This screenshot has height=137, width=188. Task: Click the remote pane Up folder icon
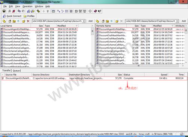click(x=107, y=21)
